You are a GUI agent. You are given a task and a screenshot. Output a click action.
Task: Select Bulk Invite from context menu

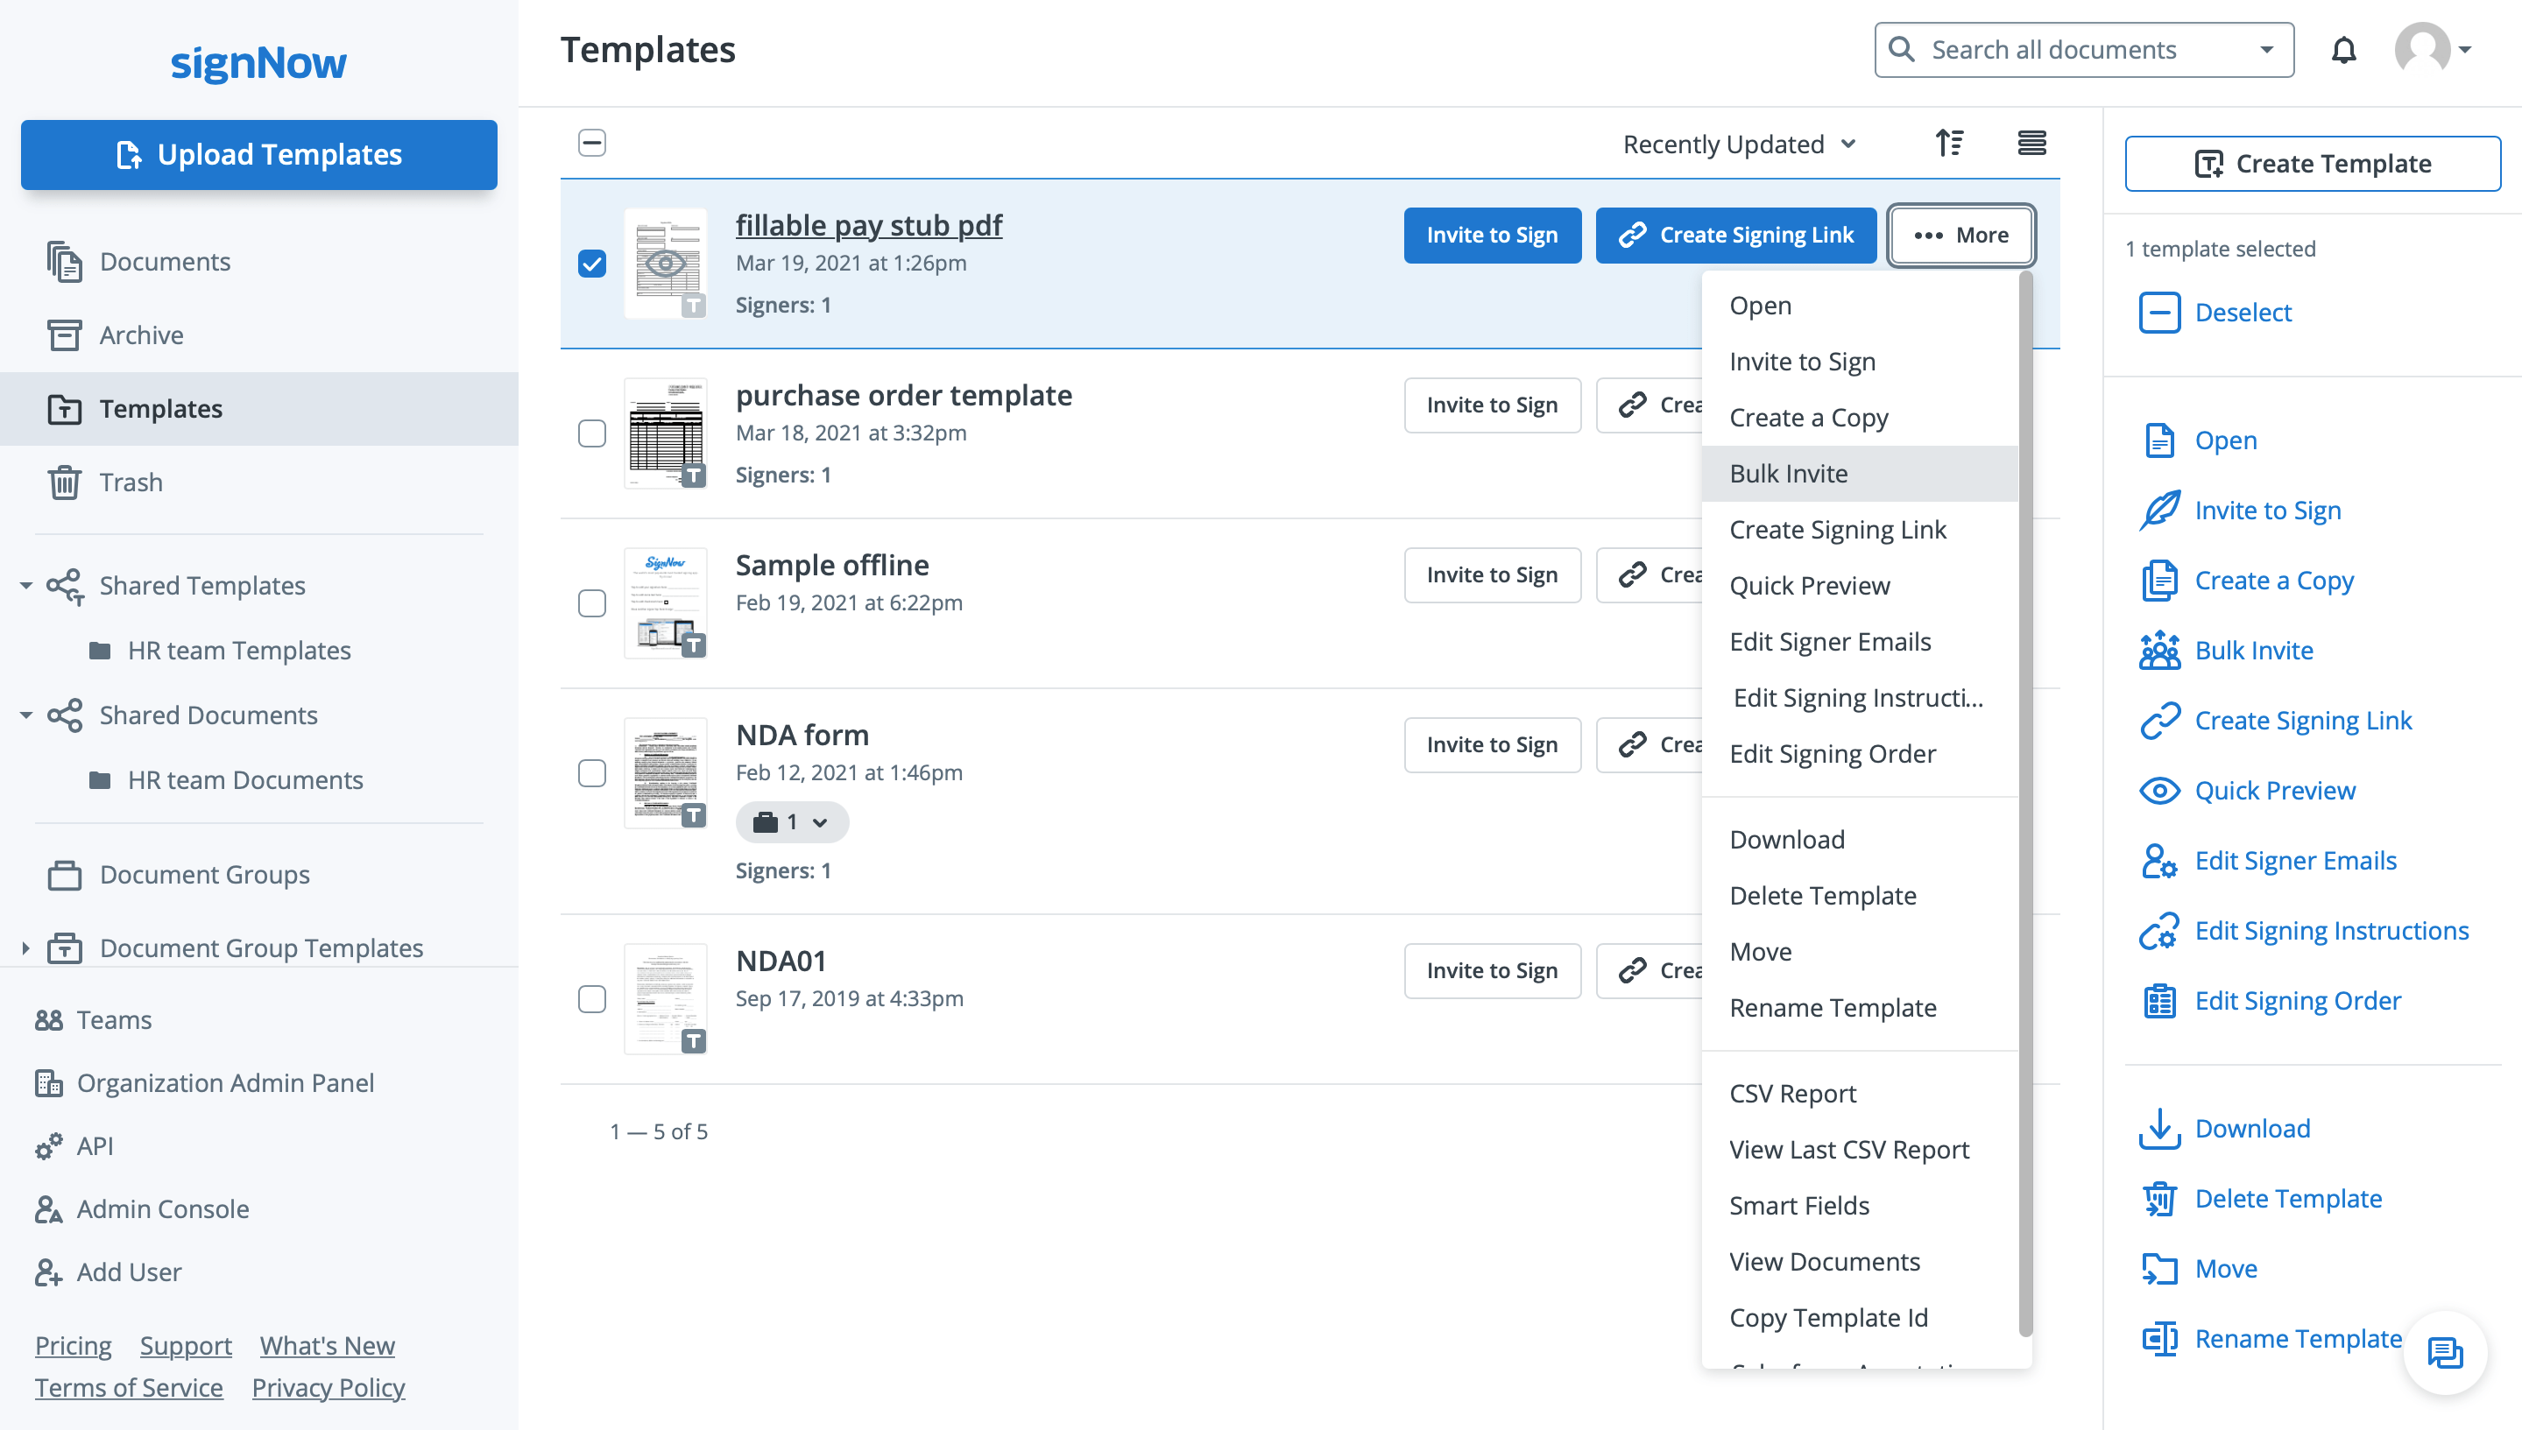click(x=1788, y=473)
